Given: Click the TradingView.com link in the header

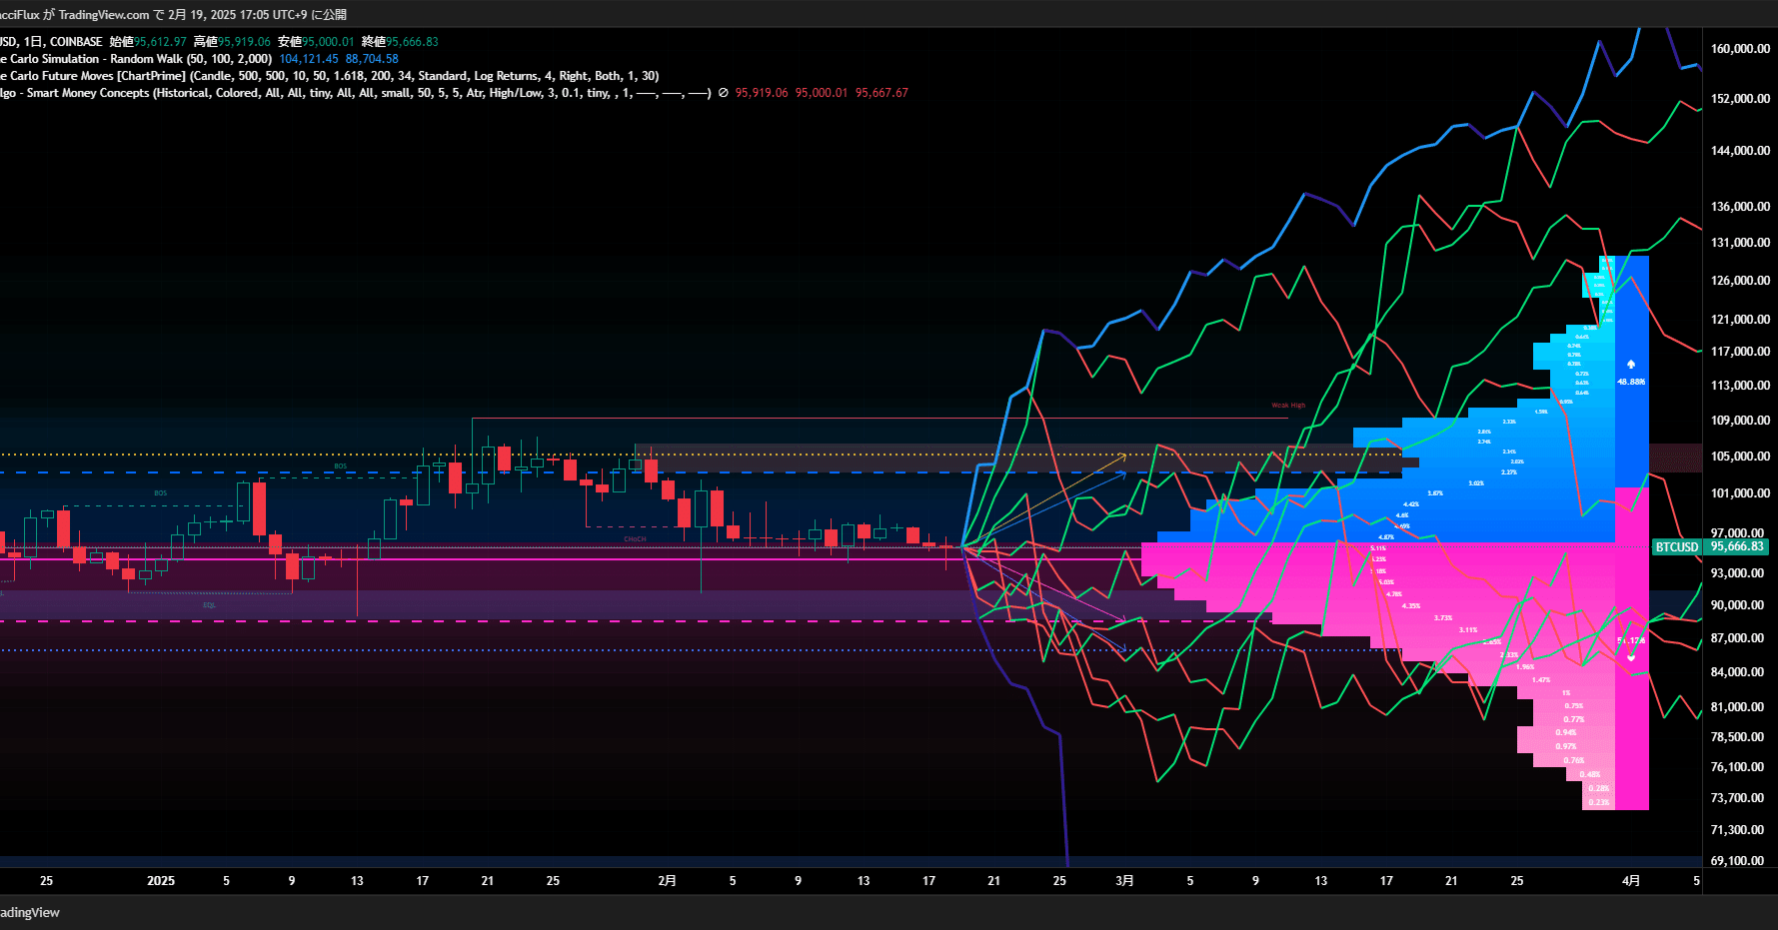Looking at the screenshot, I should [x=104, y=15].
